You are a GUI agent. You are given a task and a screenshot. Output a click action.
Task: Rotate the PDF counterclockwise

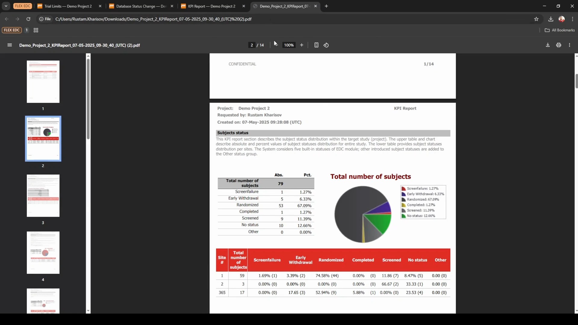[326, 45]
